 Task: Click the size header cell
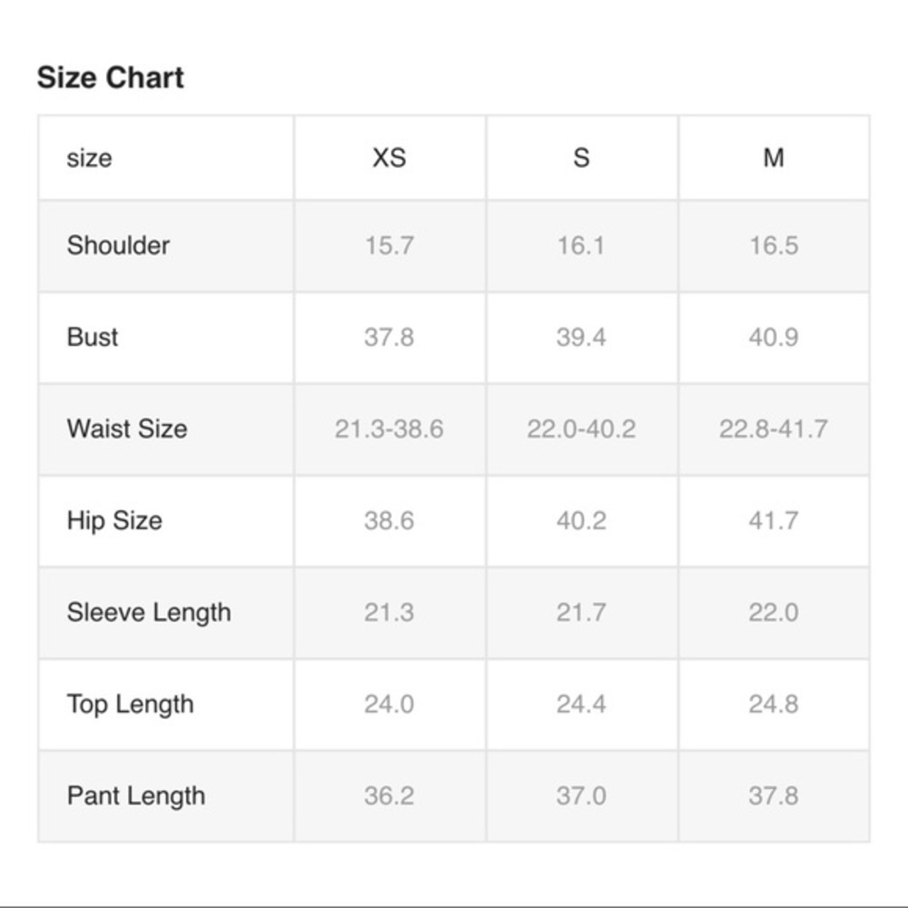pos(89,157)
